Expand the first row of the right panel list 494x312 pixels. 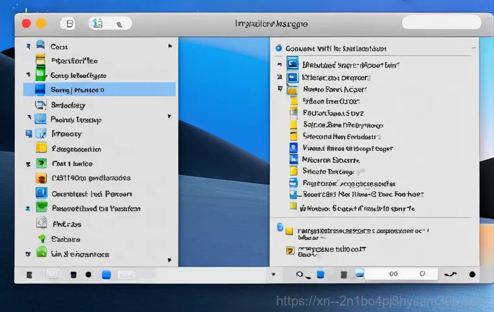(x=279, y=64)
